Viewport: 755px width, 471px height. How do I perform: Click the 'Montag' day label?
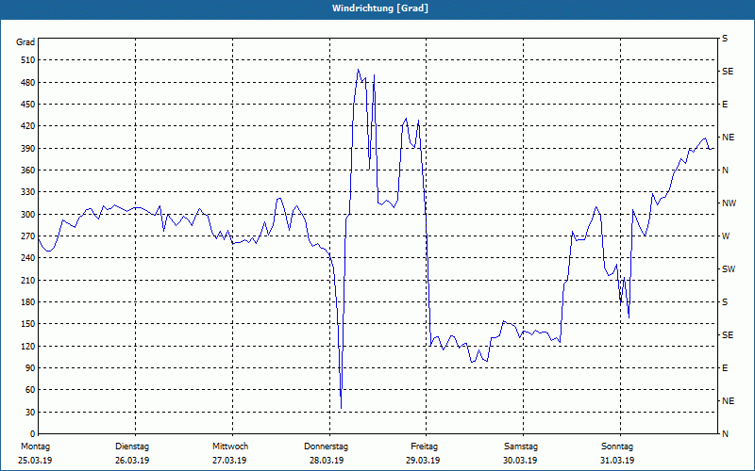pos(36,447)
